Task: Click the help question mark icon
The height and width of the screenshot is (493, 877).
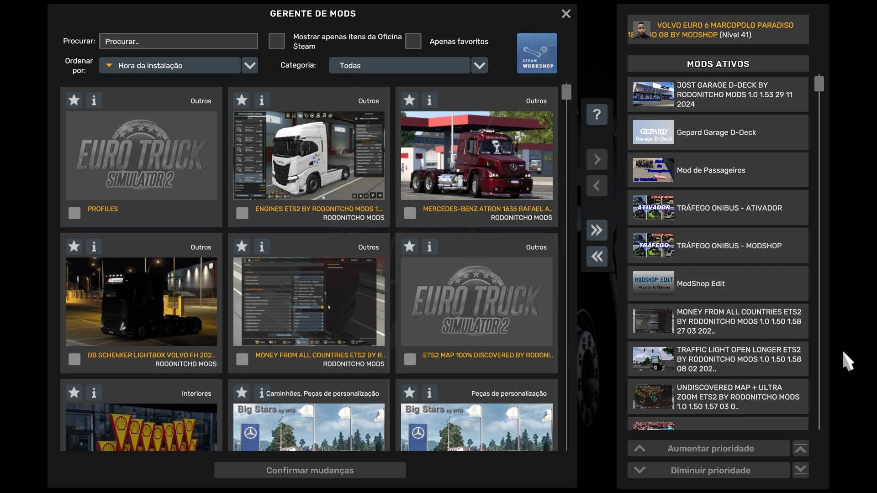Action: pos(597,115)
